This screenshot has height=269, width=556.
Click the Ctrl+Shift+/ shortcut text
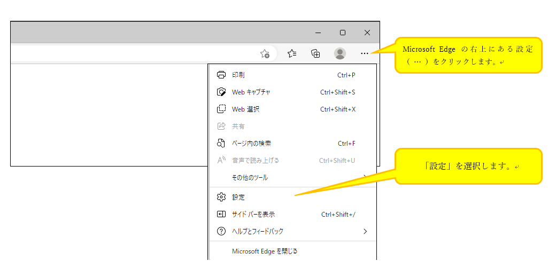coord(338,214)
